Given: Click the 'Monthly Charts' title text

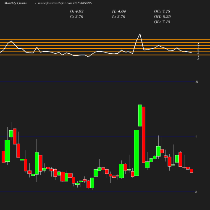Looking at the screenshot, I should point(15,3).
